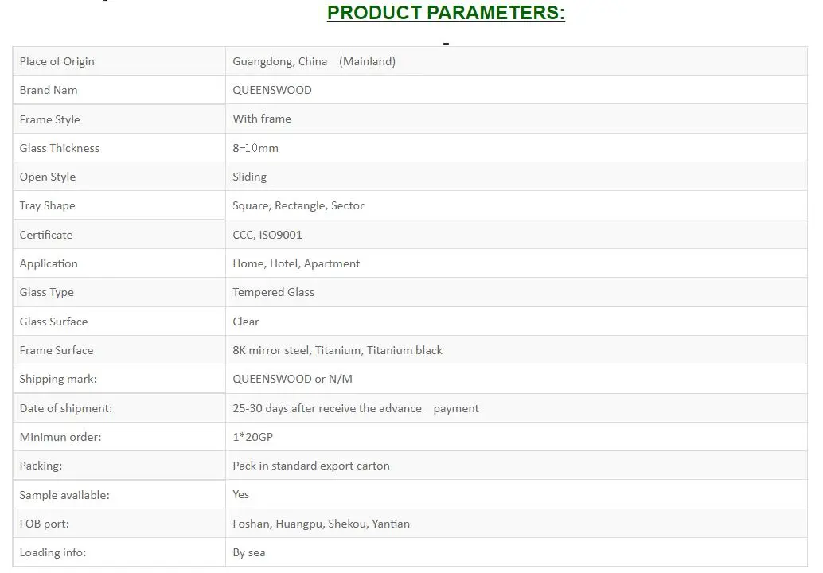Click the Guangdong, China (Mainland) value

pyautogui.click(x=314, y=61)
